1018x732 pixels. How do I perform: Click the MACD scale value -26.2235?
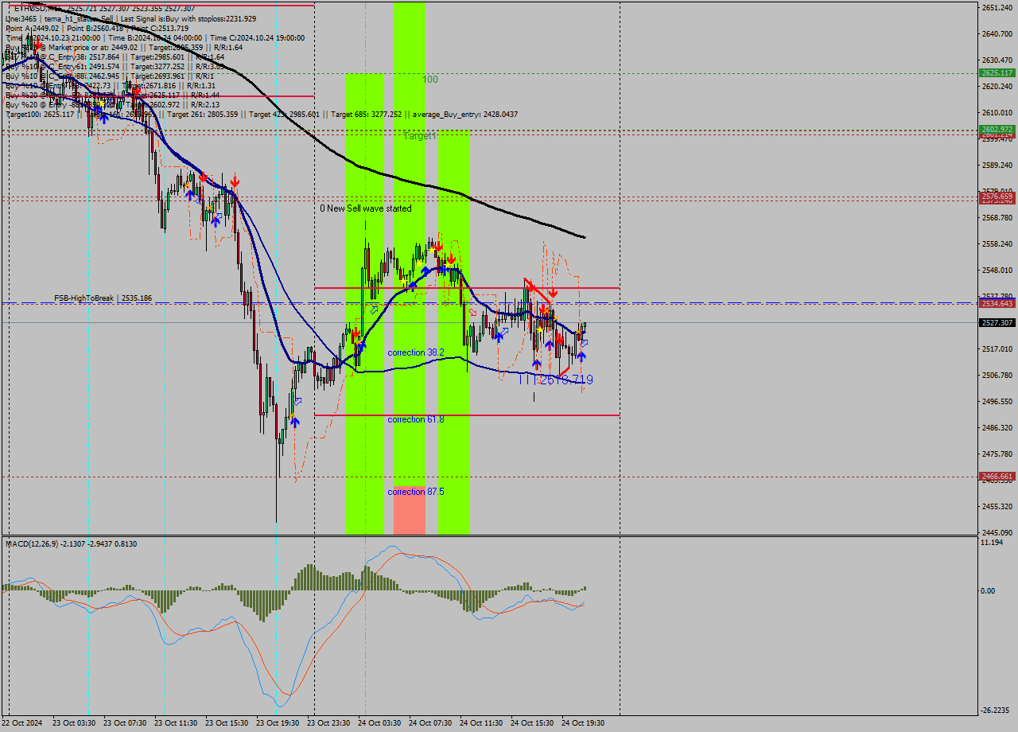click(x=995, y=711)
